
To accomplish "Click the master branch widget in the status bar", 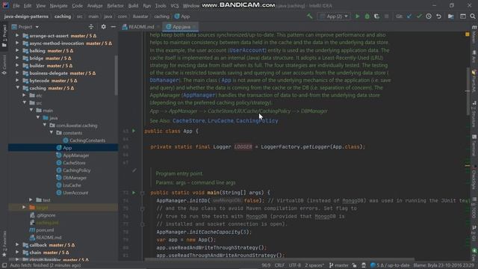I will tap(338, 265).
